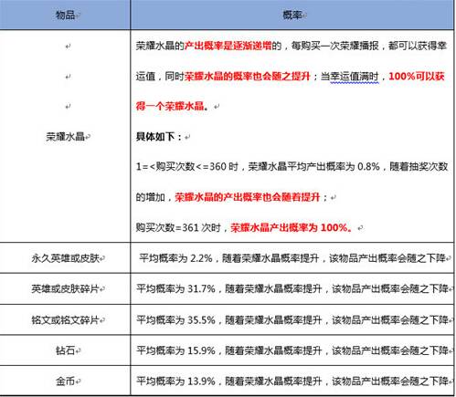Click the 概率 column header cell
This screenshot has height=397, width=456.
[292, 15]
